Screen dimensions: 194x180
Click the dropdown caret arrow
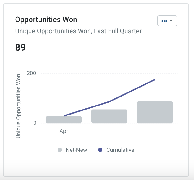pos(171,20)
